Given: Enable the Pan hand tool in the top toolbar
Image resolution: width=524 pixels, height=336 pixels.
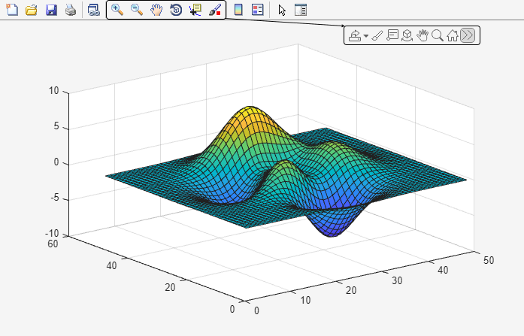Looking at the screenshot, I should (156, 11).
